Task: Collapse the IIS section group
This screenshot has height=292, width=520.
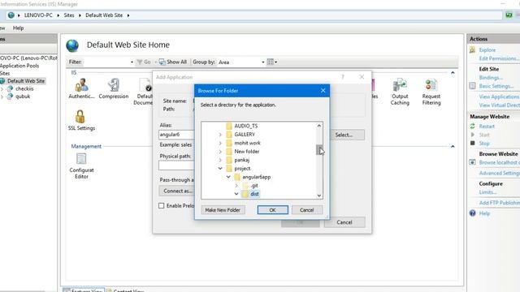Action: pyautogui.click(x=453, y=72)
